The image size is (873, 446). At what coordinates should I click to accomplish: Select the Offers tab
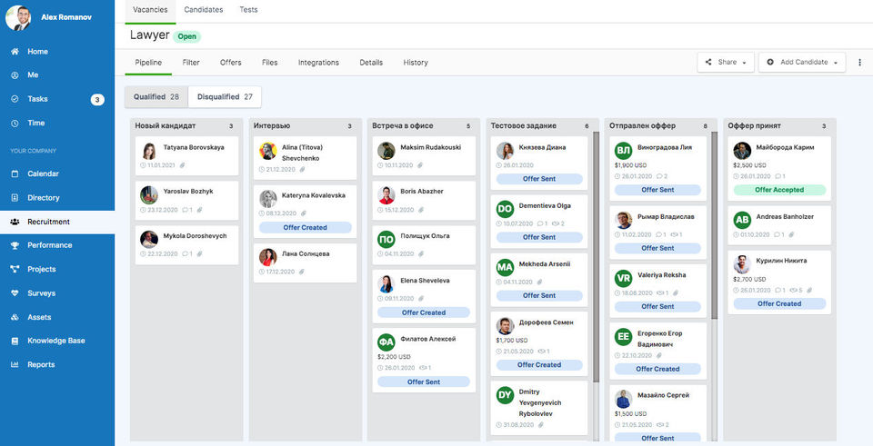click(230, 63)
